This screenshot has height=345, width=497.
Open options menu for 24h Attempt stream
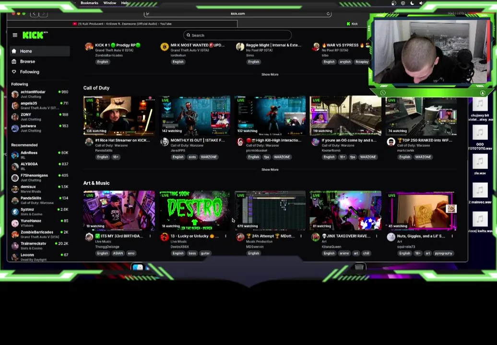[x=301, y=236]
